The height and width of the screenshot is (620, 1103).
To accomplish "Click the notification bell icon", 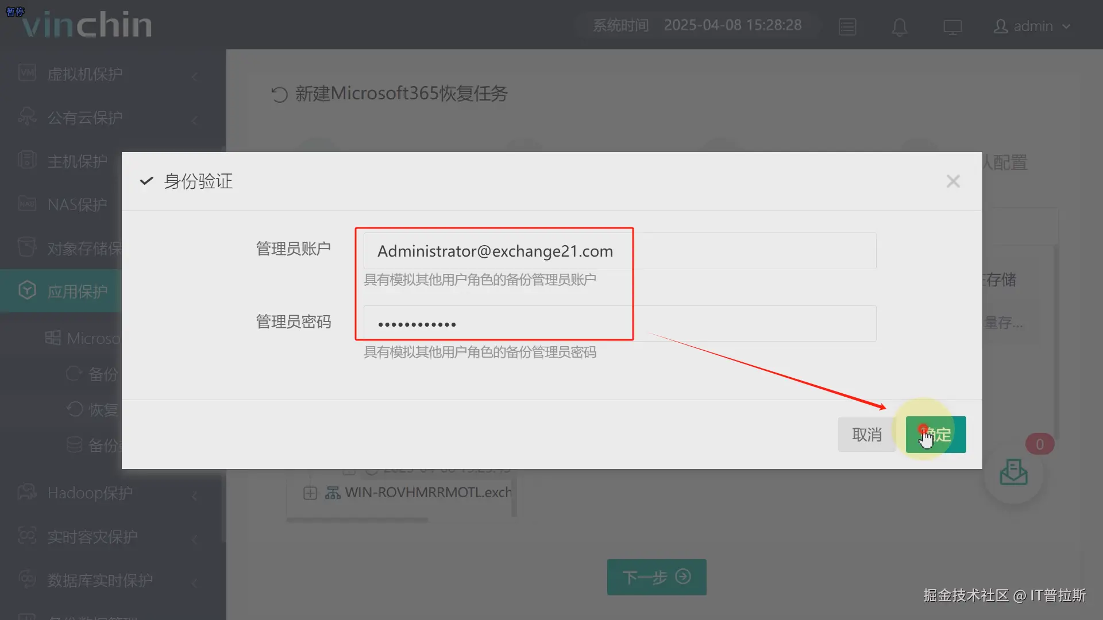I will click(x=899, y=27).
